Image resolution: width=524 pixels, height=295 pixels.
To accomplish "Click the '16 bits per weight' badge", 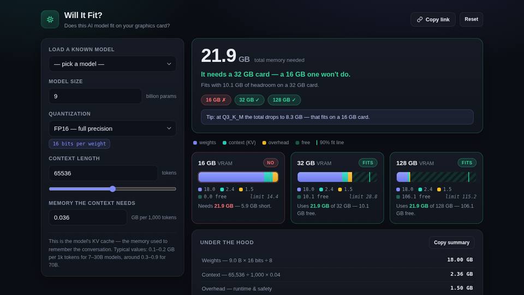I will [x=79, y=144].
